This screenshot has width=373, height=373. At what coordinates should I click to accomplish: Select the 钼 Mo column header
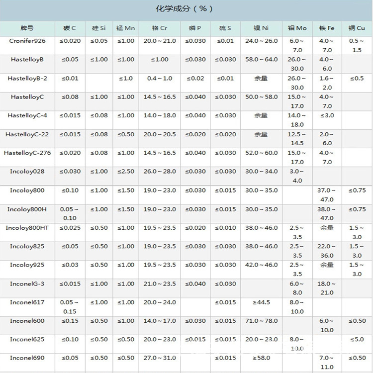tap(297, 28)
